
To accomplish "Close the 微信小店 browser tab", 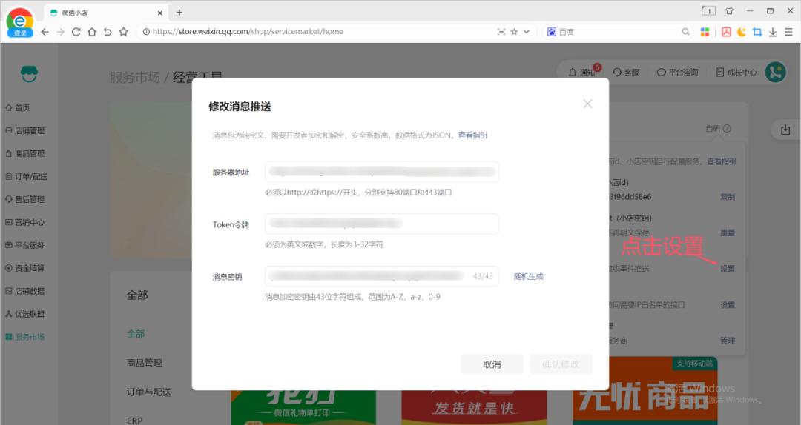I will click(x=160, y=13).
